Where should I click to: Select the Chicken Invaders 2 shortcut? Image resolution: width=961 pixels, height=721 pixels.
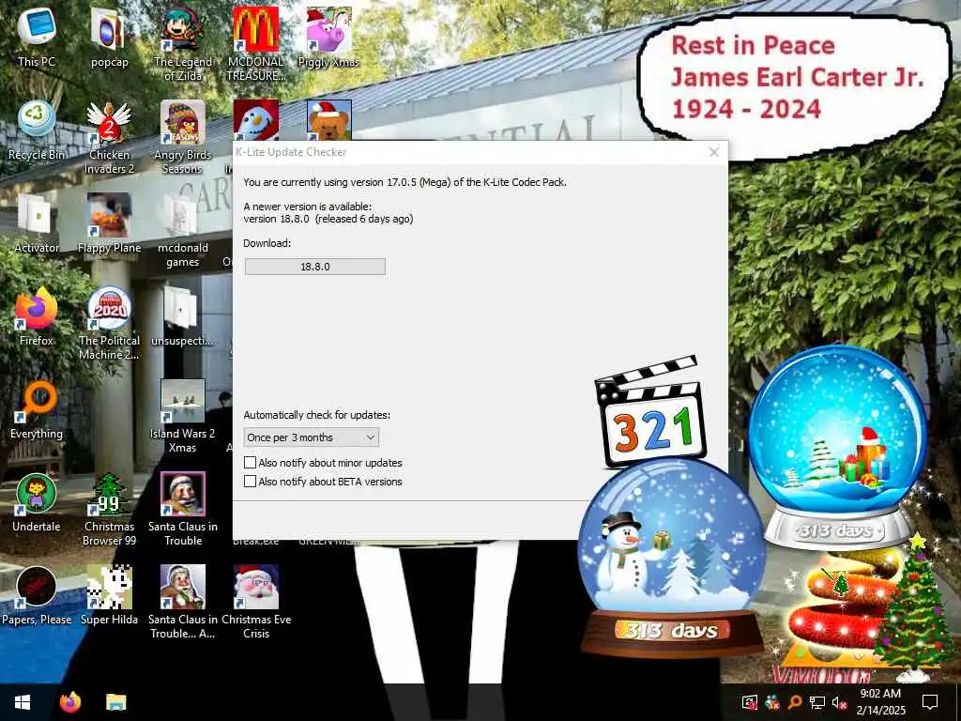[109, 137]
